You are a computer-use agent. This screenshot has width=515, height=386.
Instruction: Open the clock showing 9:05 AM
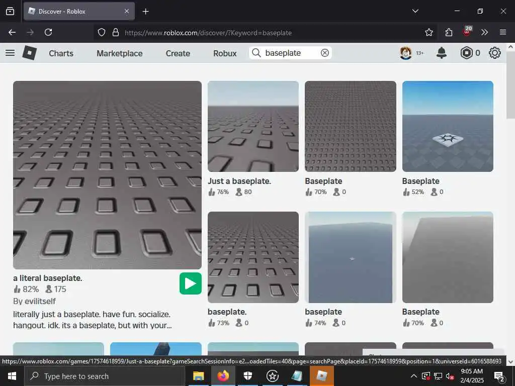click(472, 376)
